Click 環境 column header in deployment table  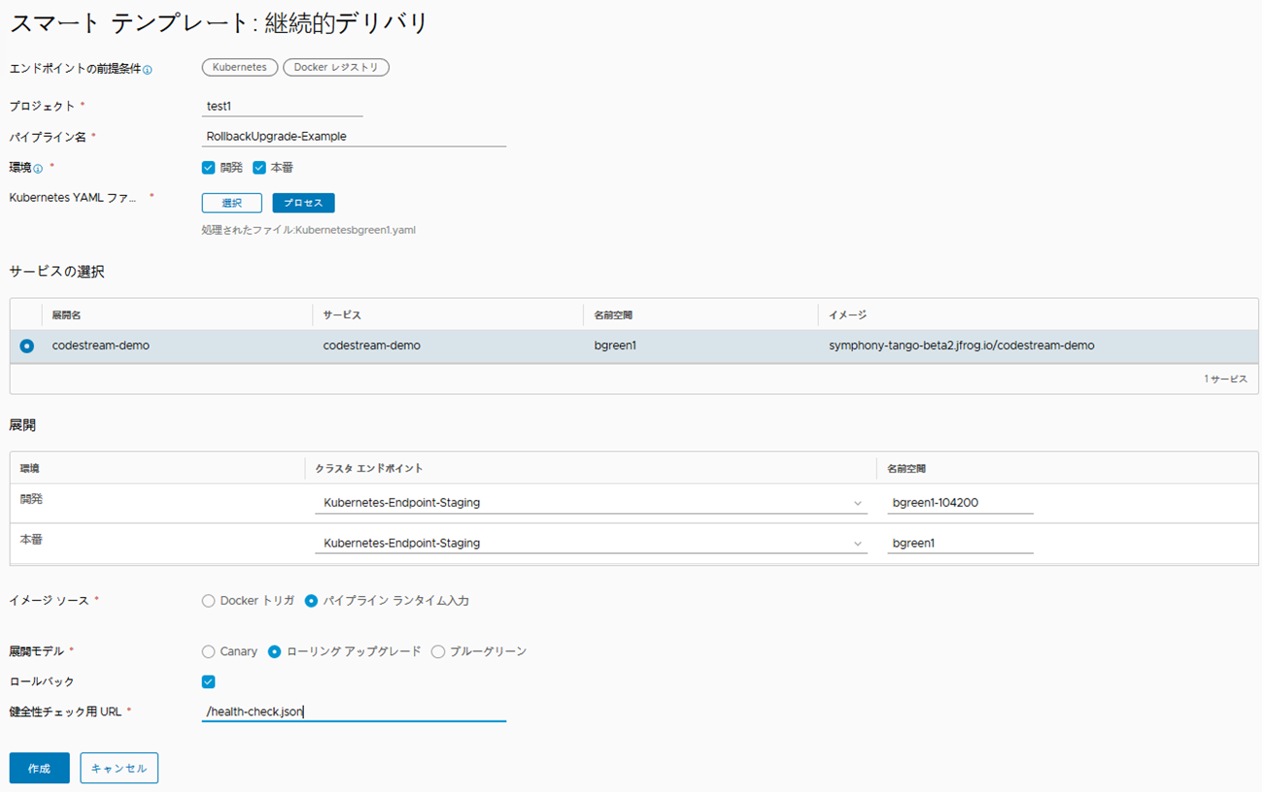pos(30,468)
